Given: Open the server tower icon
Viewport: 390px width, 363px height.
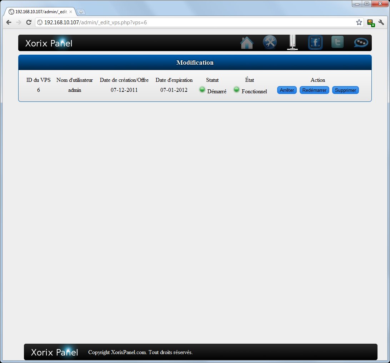Looking at the screenshot, I should 292,43.
